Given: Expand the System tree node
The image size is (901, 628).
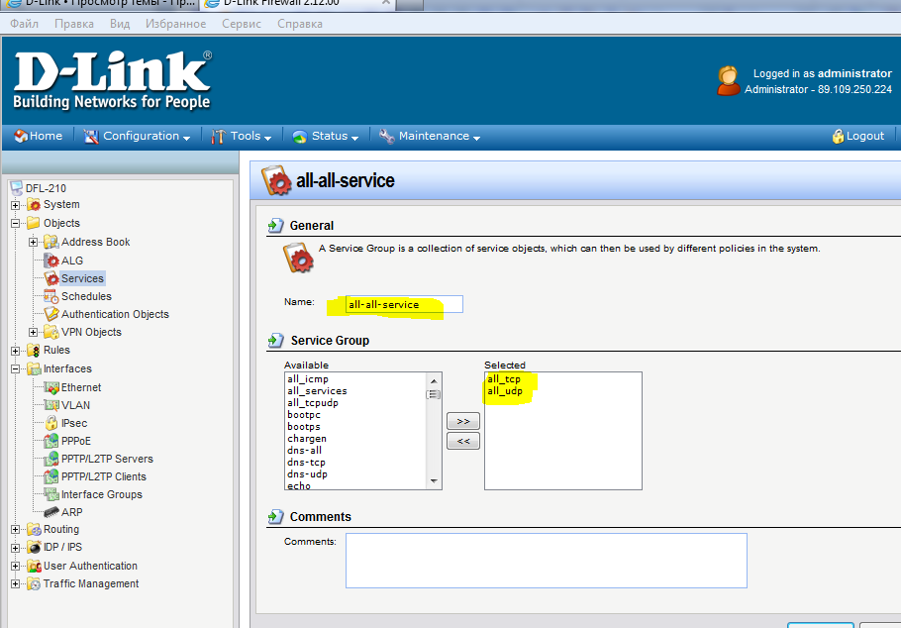Looking at the screenshot, I should (16, 205).
